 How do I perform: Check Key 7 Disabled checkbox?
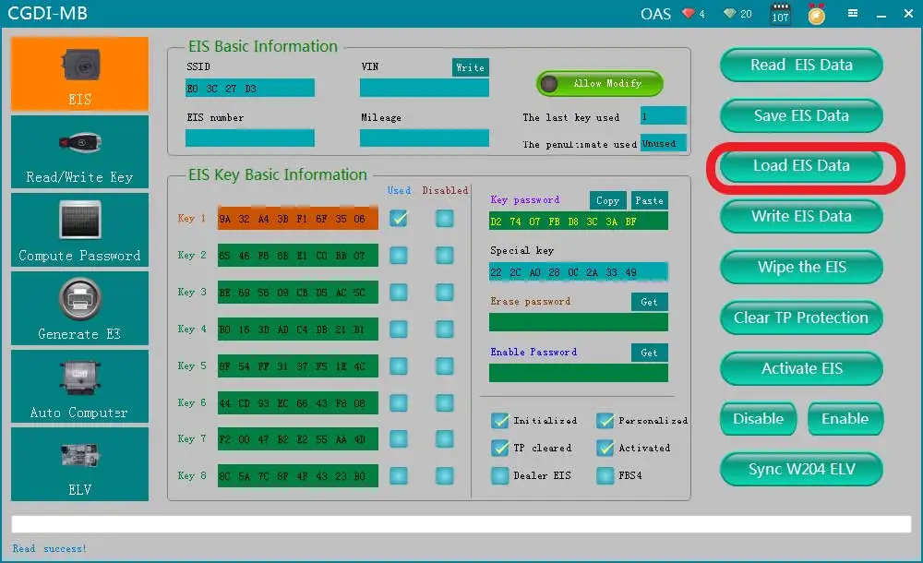click(x=445, y=438)
